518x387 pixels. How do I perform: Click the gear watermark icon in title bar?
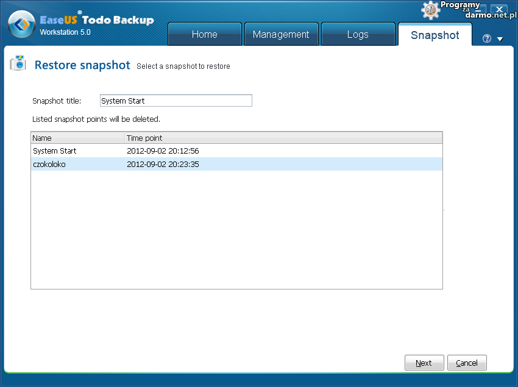click(x=431, y=10)
